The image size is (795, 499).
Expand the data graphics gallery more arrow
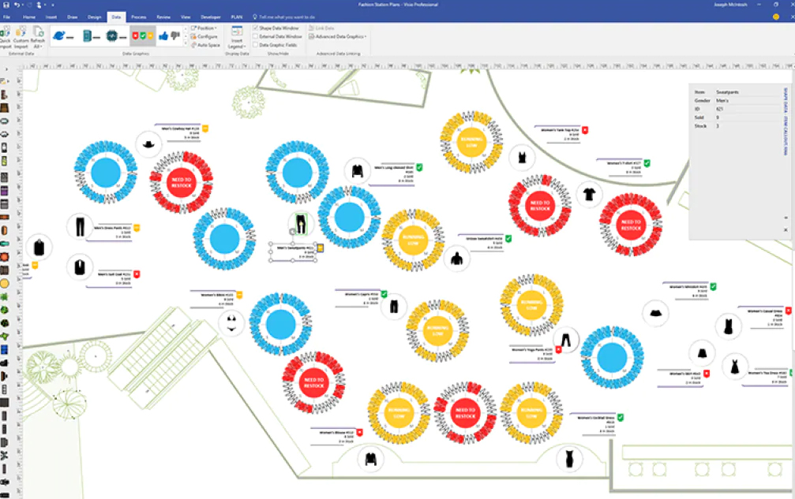186,44
